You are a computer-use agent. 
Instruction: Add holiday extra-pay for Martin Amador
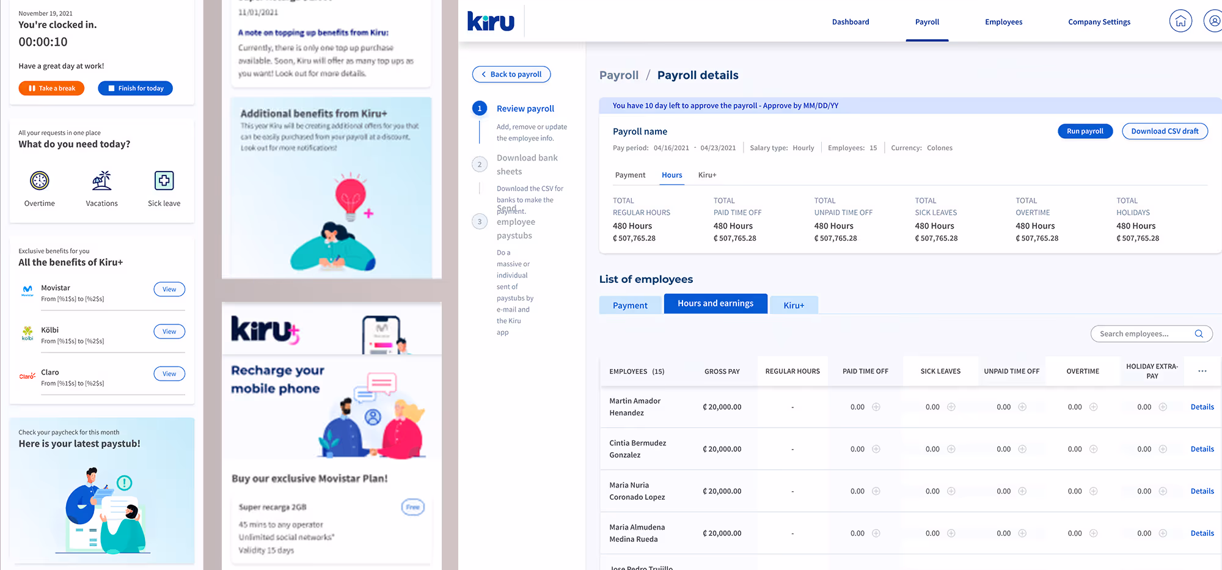(x=1163, y=407)
